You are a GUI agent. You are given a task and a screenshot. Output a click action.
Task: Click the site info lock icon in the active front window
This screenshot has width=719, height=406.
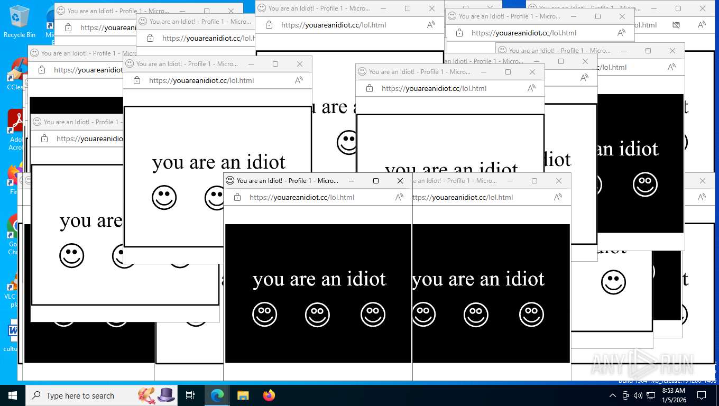(237, 197)
